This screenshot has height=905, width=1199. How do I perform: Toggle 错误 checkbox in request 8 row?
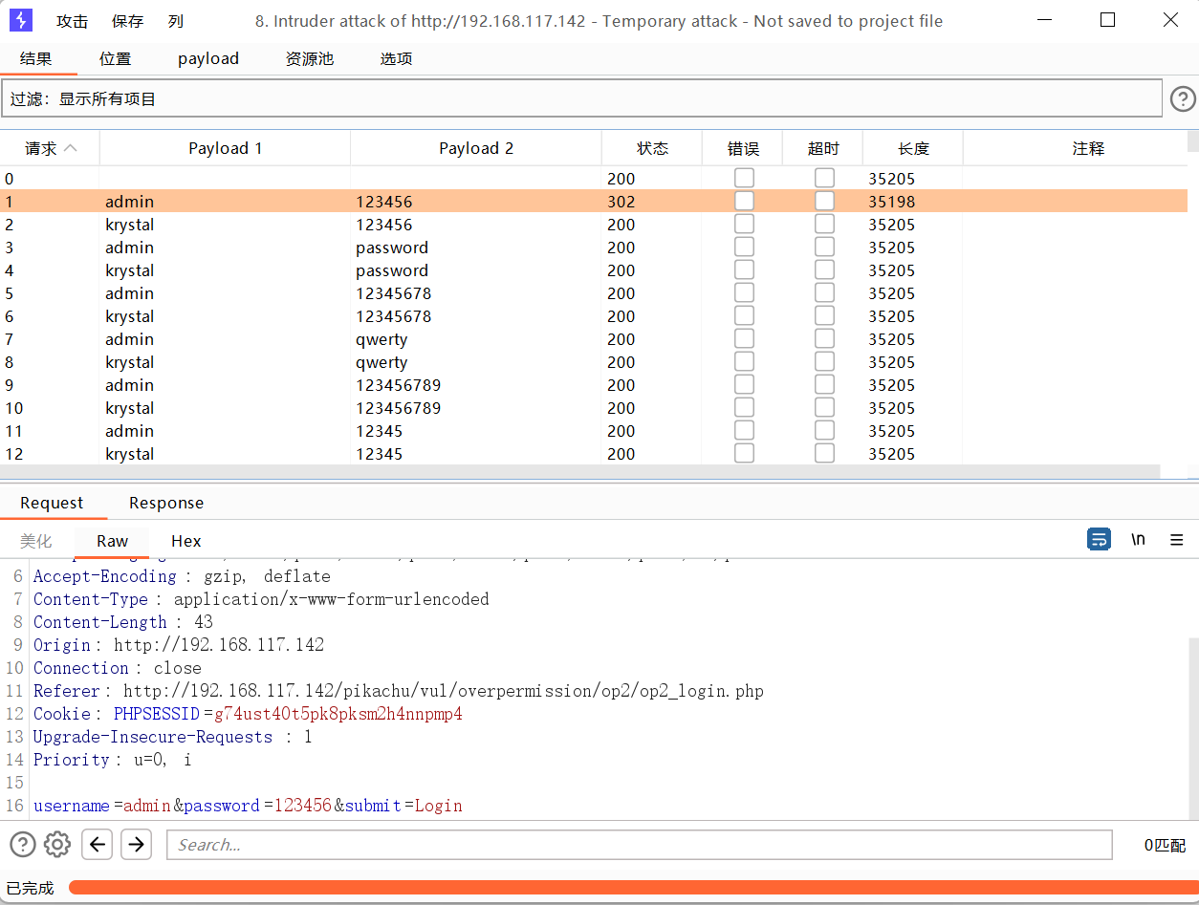pos(744,361)
